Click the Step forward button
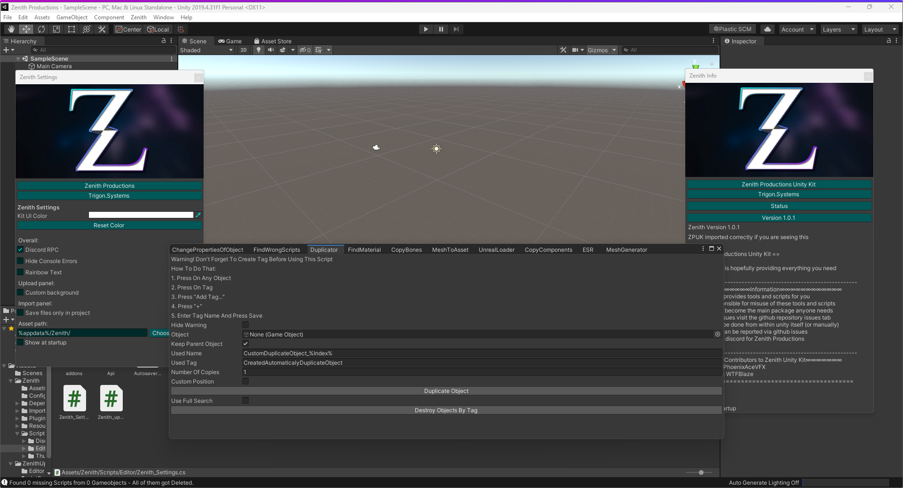 [456, 29]
